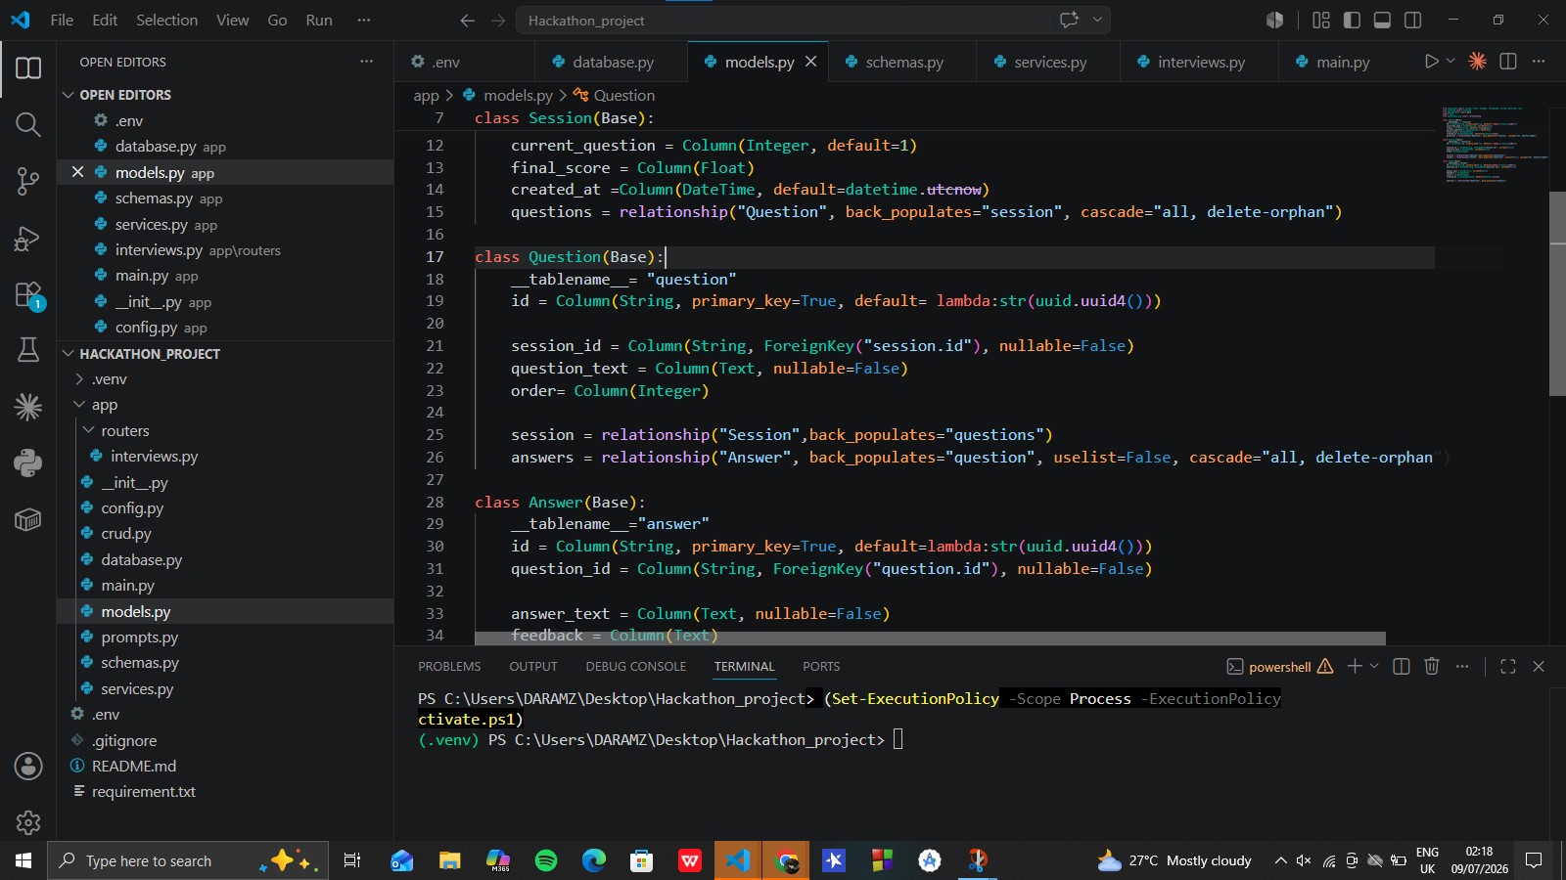This screenshot has width=1566, height=880.
Task: Click the Windows Start button
Action: click(x=23, y=860)
